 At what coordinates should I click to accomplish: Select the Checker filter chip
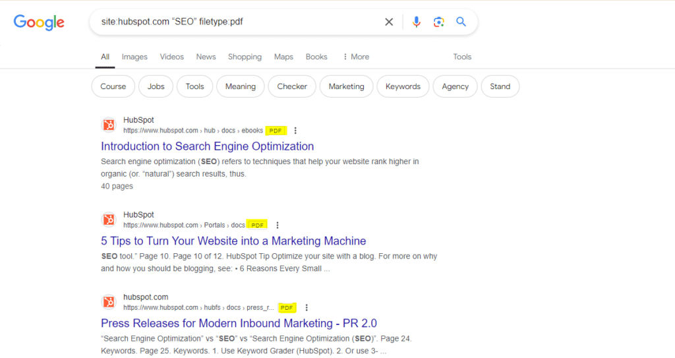coord(292,86)
